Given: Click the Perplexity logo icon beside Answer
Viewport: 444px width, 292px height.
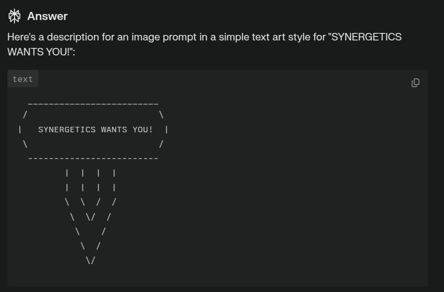Looking at the screenshot, I should point(14,16).
